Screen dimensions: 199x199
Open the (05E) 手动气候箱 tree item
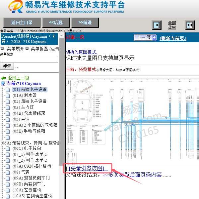(29, 131)
